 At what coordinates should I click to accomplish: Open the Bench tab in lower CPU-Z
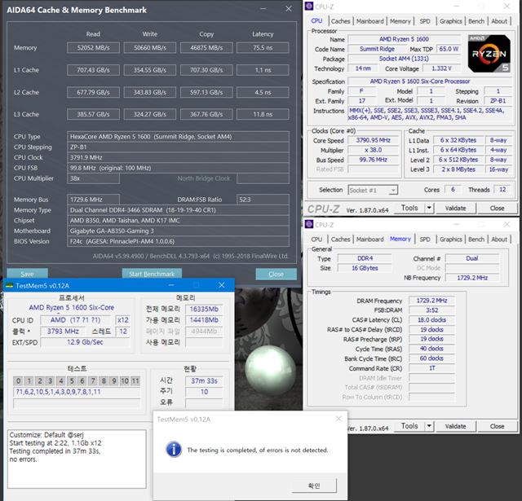click(476, 240)
